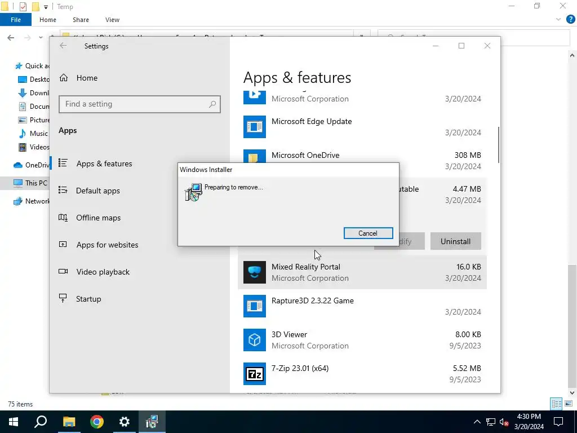Switch to Windows Installer taskbar icon
Screen dimensions: 577x433
click(152, 422)
